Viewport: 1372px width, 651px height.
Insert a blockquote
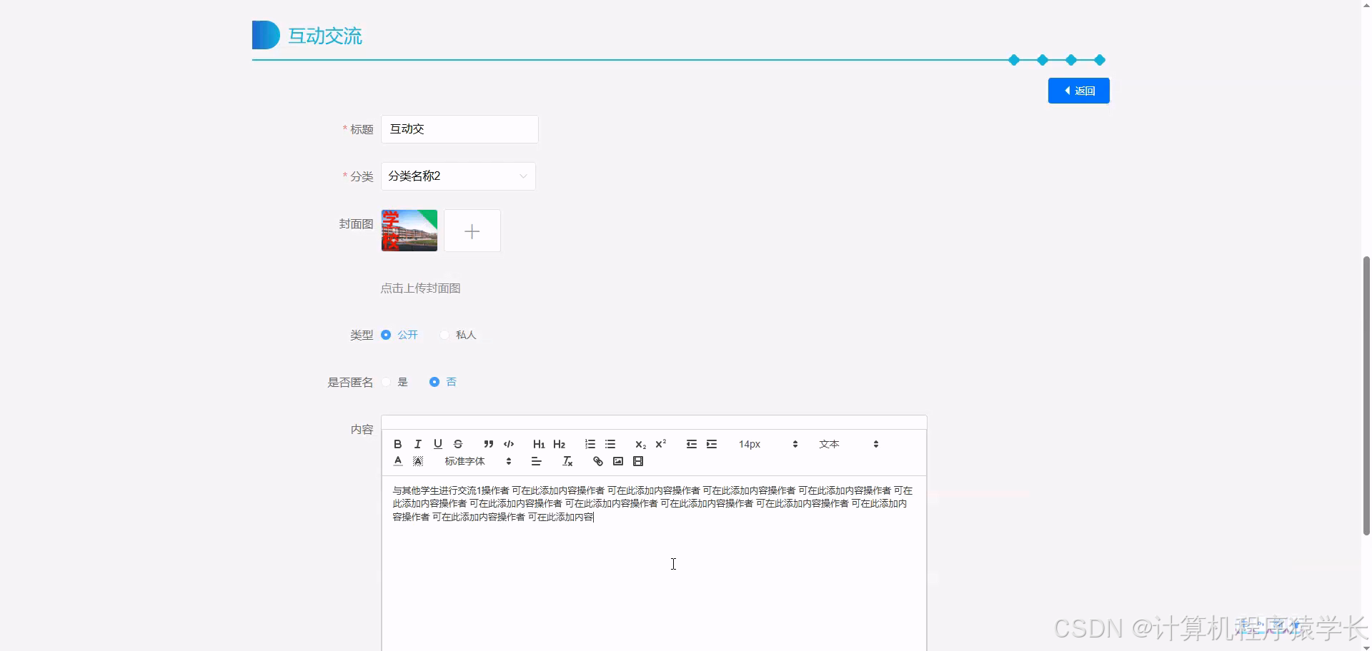tap(488, 443)
